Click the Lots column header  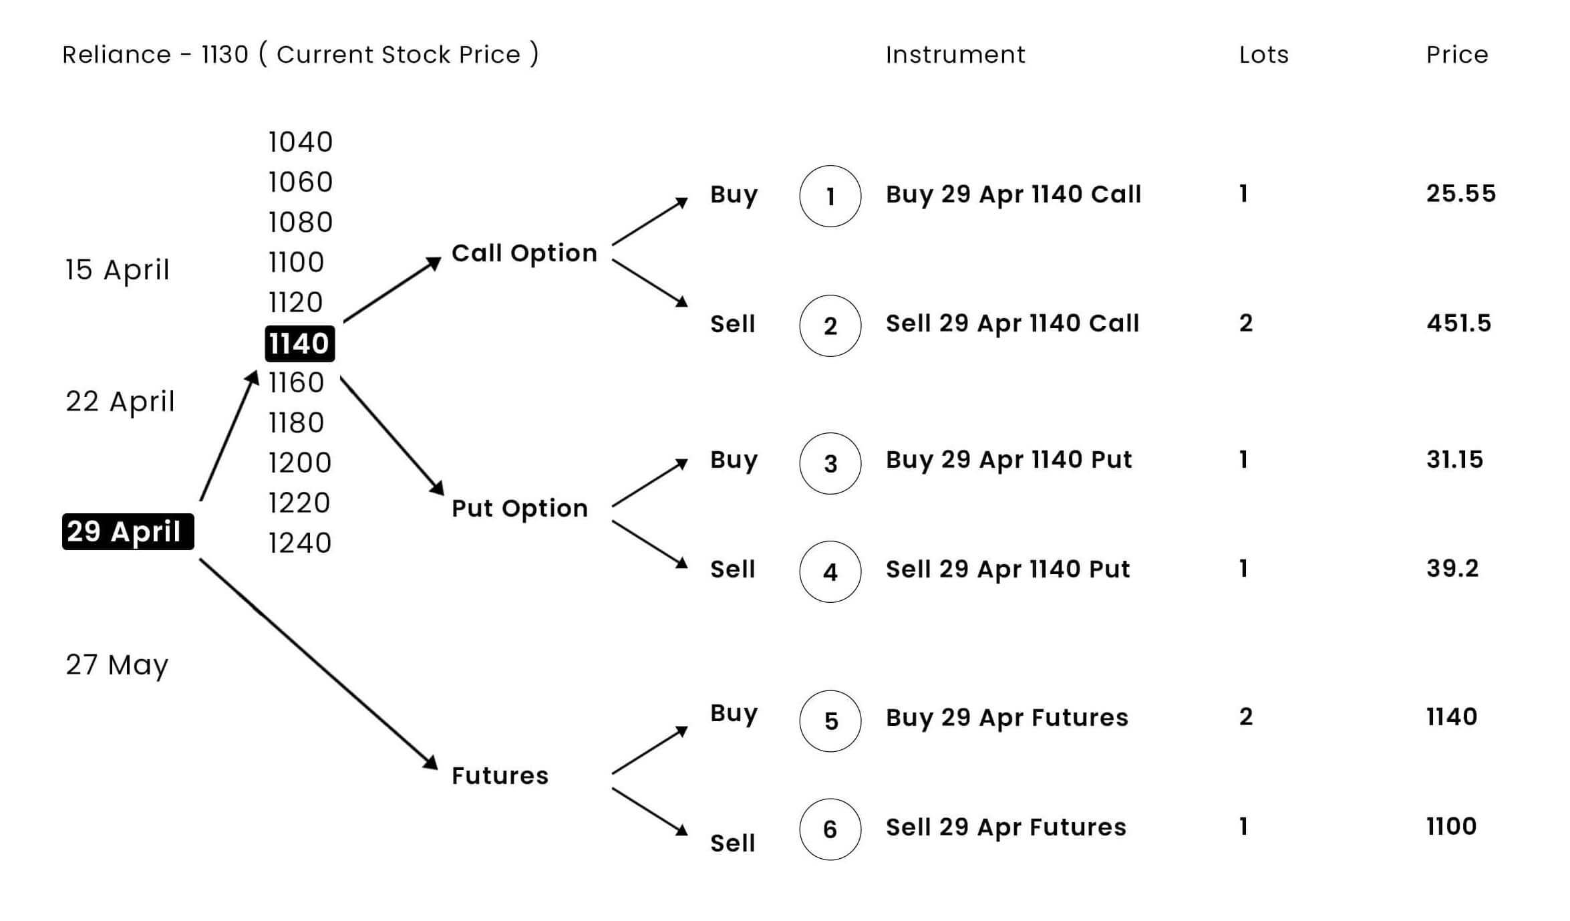[x=1263, y=55]
